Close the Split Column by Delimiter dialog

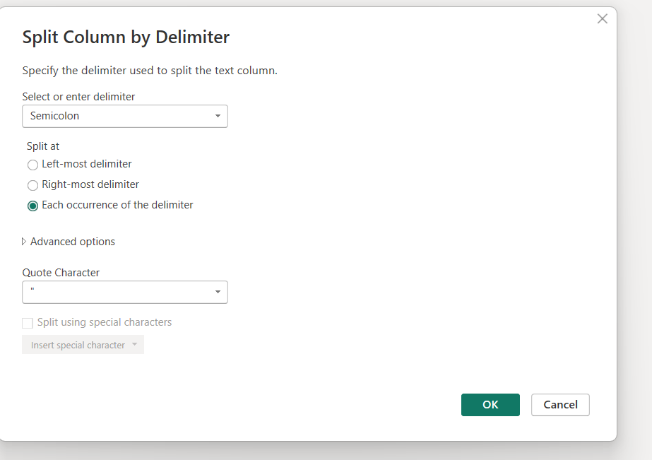tap(602, 18)
